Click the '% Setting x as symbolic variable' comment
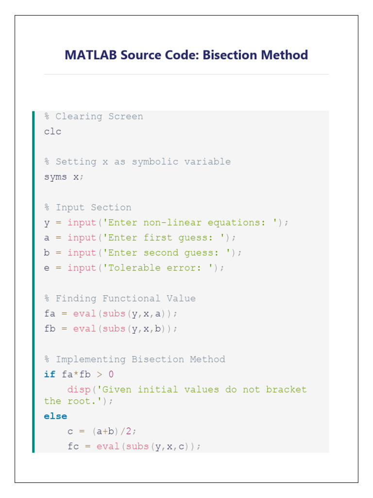Screen dimensions: 373x498 pyautogui.click(x=137, y=161)
